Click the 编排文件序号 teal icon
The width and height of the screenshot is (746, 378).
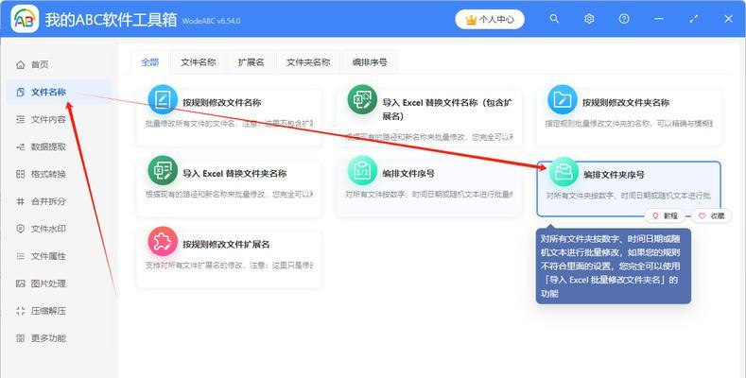pyautogui.click(x=362, y=170)
